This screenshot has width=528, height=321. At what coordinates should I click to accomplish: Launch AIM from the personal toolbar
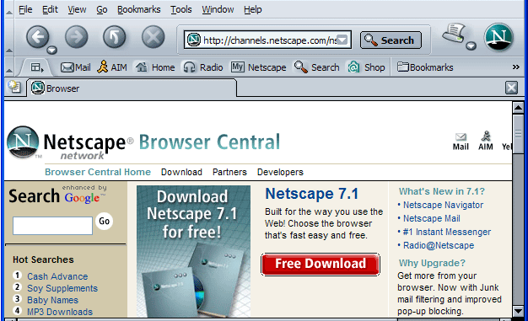point(112,67)
